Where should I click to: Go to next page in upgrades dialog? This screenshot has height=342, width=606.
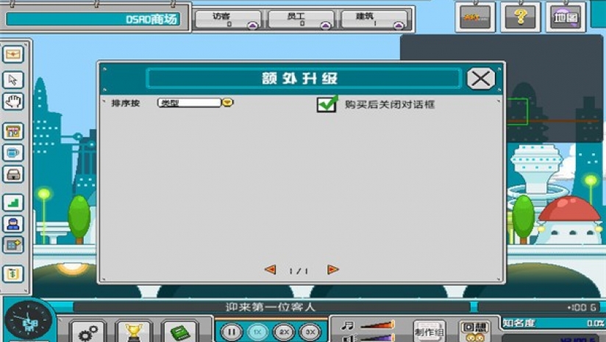(332, 269)
